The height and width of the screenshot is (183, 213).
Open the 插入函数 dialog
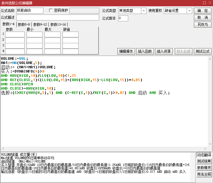click(145, 51)
